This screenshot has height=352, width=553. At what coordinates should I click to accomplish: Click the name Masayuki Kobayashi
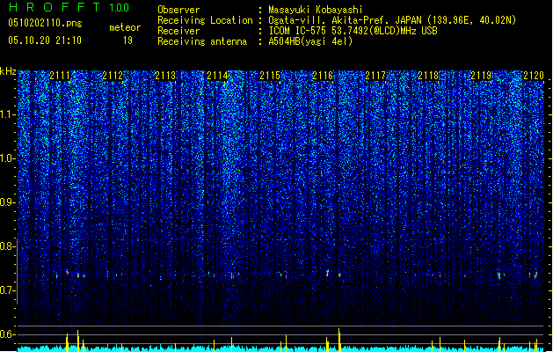coord(316,10)
